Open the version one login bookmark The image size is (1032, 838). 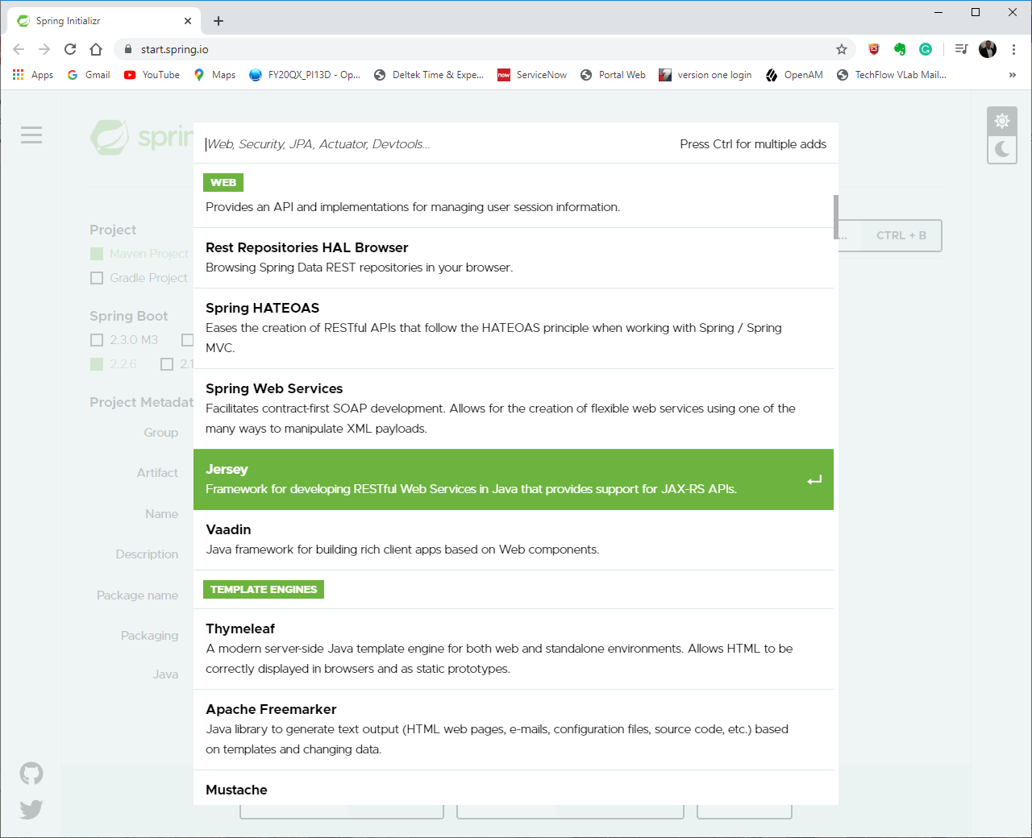(x=705, y=75)
